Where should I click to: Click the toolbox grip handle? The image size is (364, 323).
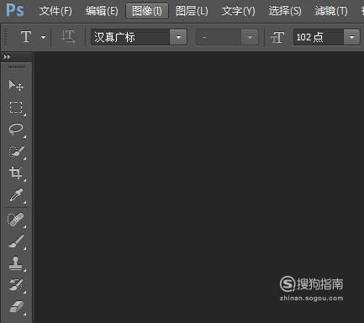[16, 66]
